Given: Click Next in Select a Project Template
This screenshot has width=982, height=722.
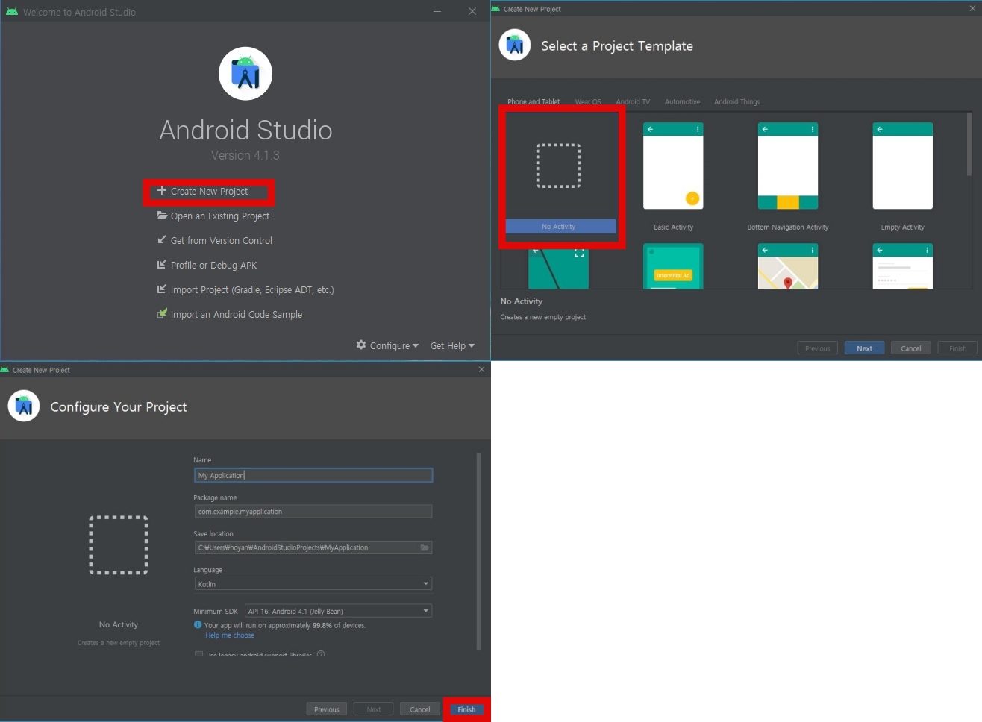Looking at the screenshot, I should coord(864,348).
